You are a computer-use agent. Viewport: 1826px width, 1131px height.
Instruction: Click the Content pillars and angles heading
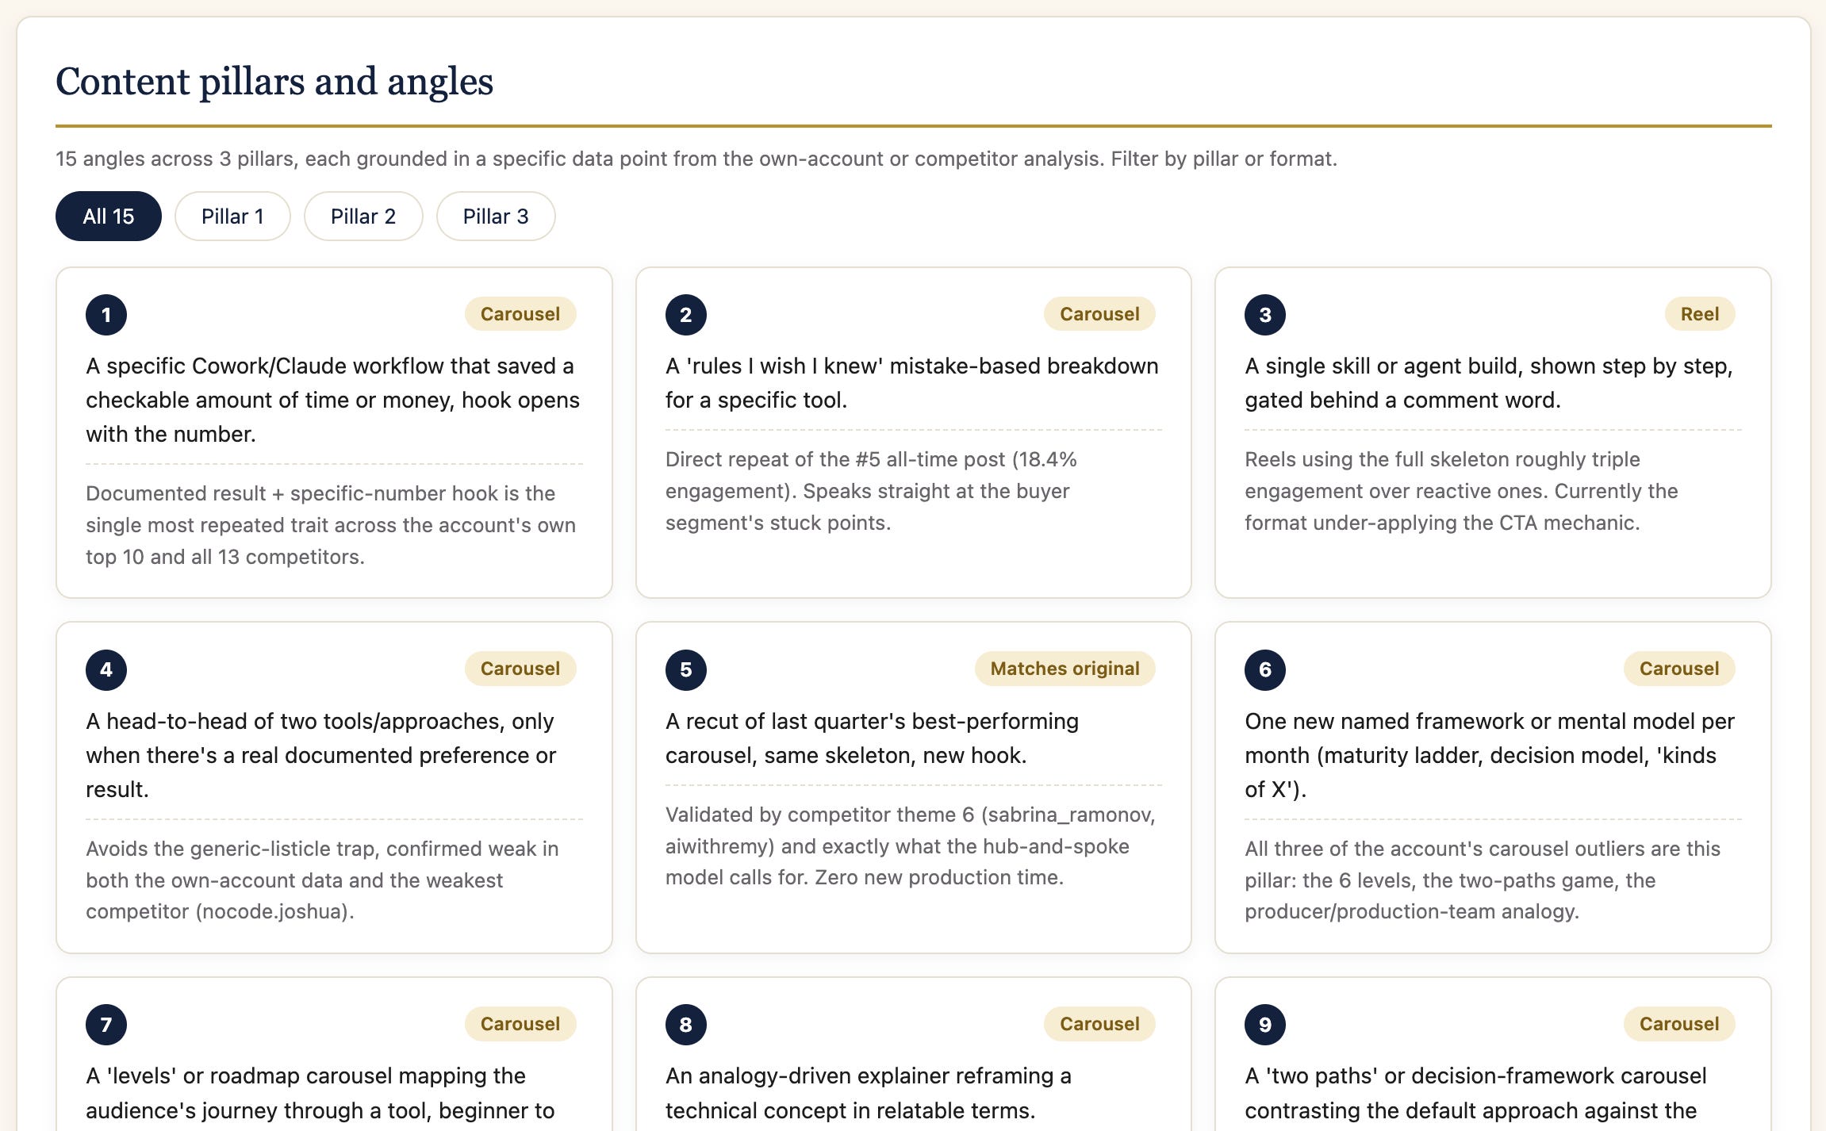click(274, 81)
